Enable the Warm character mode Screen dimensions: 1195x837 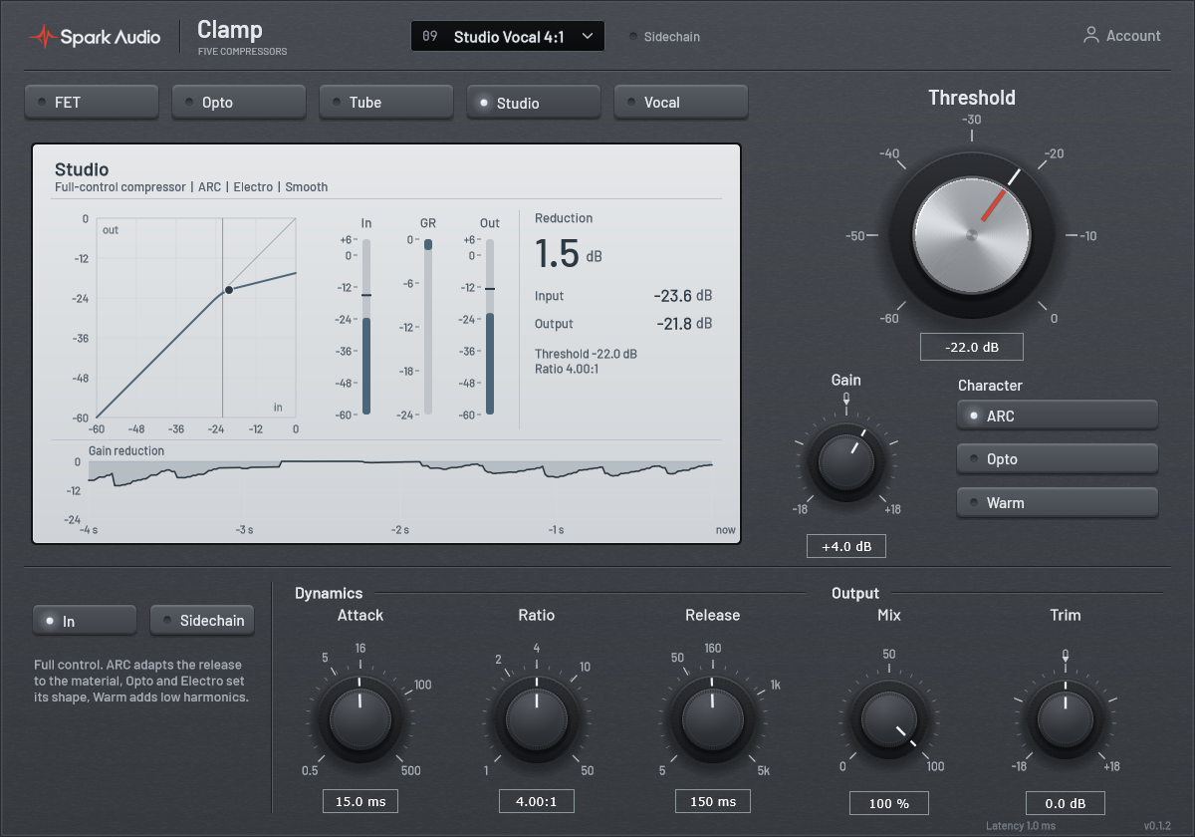click(x=1058, y=503)
